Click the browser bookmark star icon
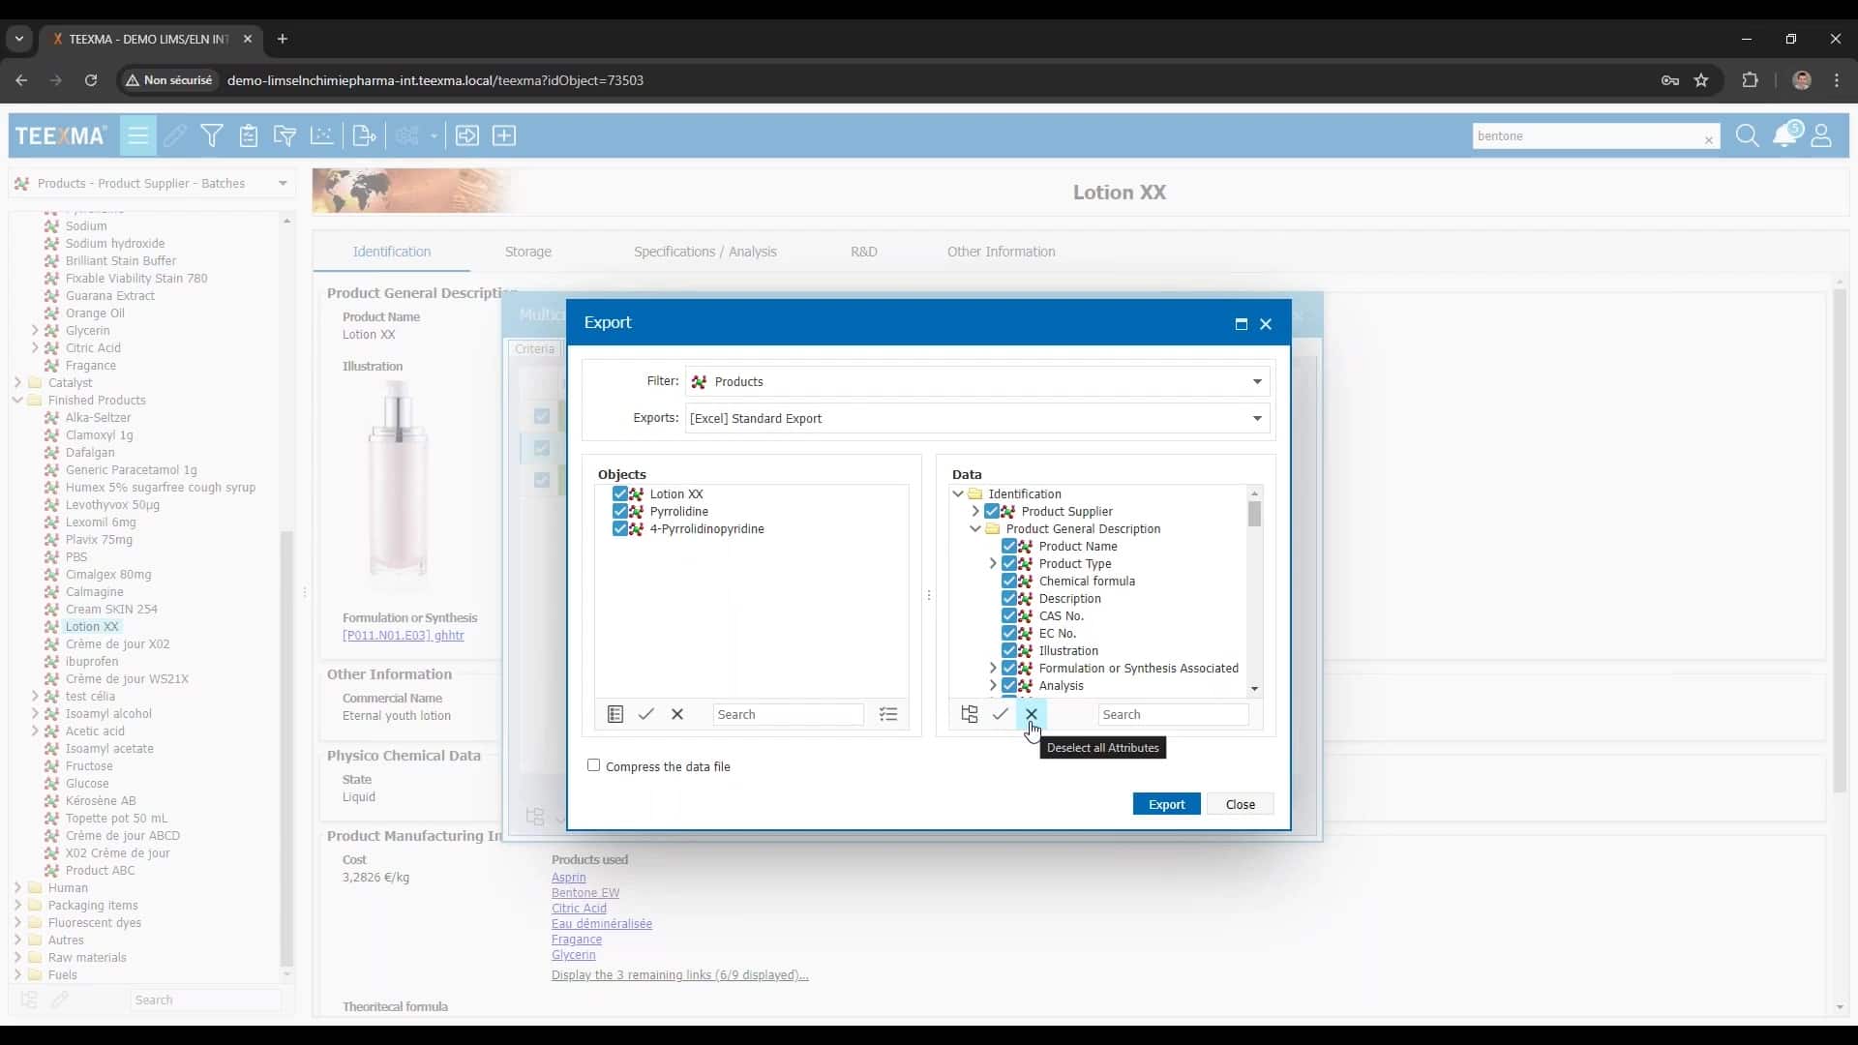The width and height of the screenshot is (1858, 1045). coord(1701,80)
